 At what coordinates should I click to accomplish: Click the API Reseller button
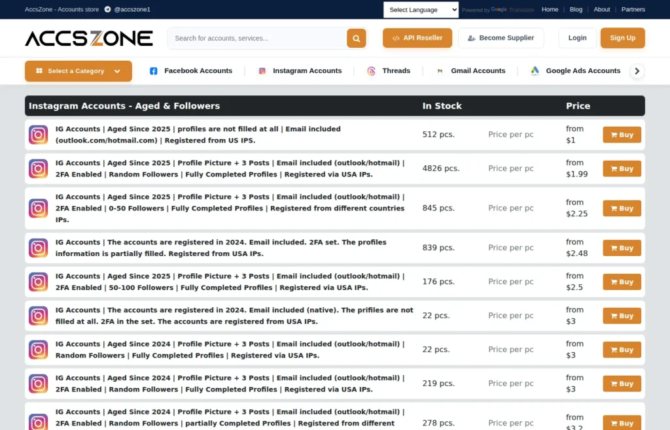coord(417,38)
